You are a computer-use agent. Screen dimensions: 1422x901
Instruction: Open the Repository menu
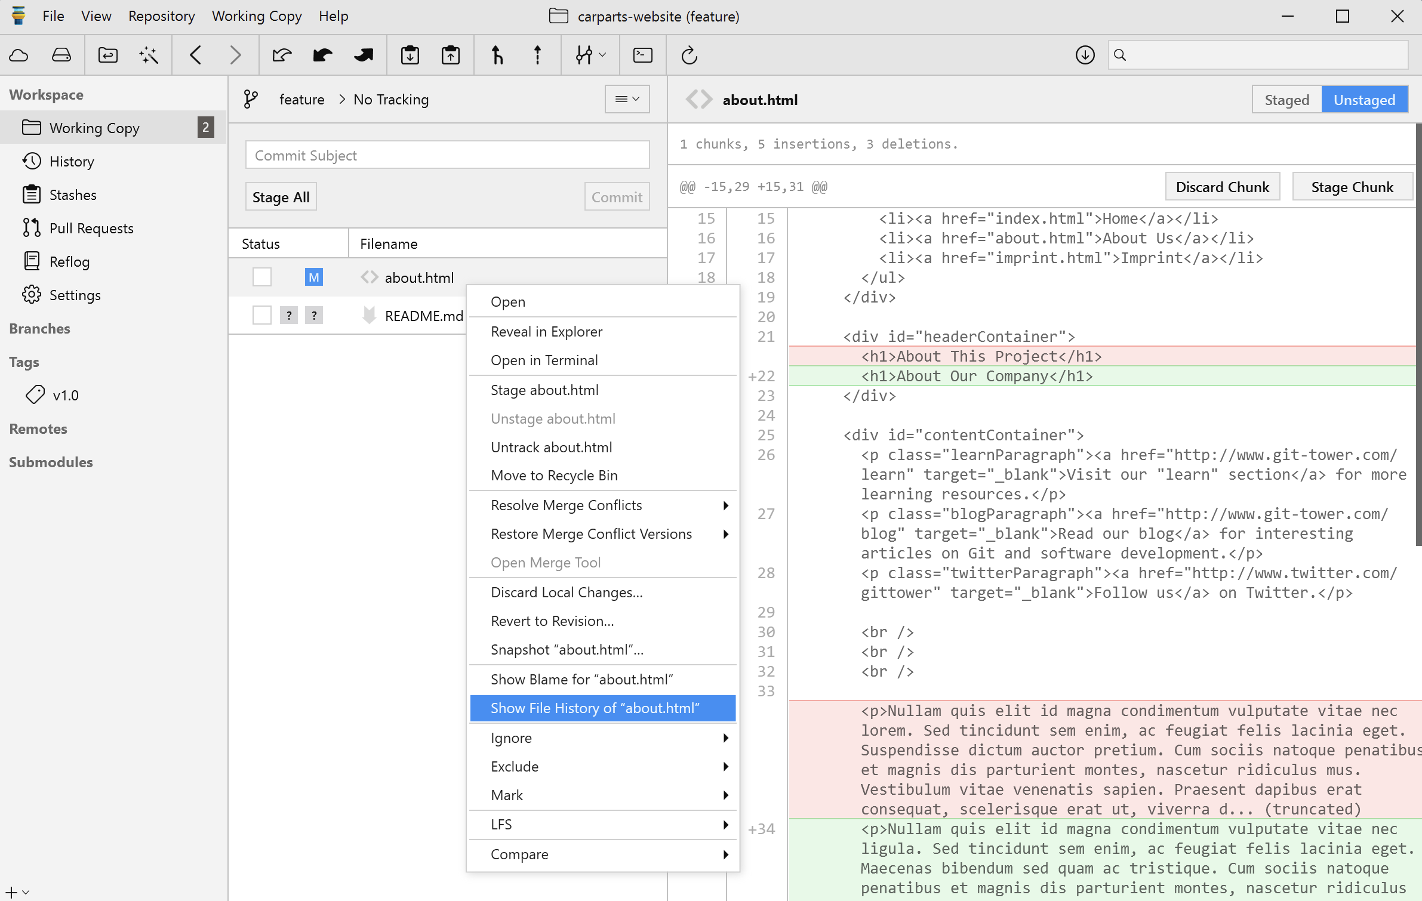161,16
